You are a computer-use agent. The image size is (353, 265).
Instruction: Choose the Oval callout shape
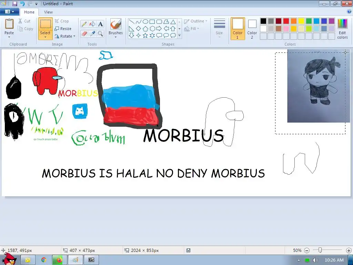pos(166,36)
